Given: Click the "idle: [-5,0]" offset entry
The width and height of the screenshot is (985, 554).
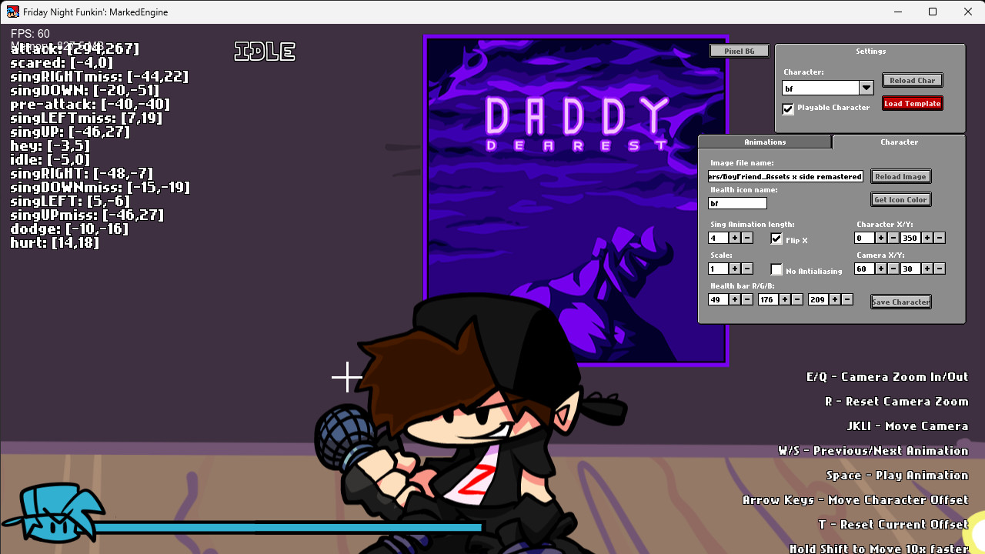Looking at the screenshot, I should pos(50,160).
